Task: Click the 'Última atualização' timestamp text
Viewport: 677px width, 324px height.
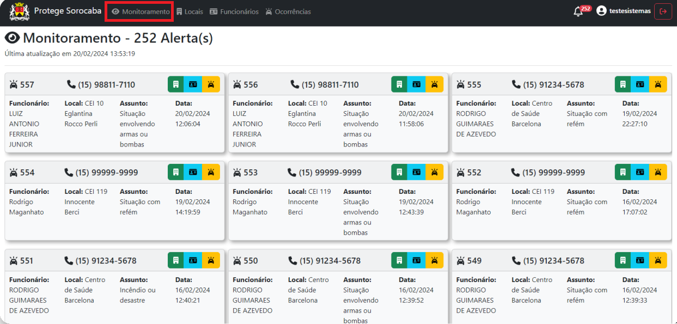Action: point(70,54)
